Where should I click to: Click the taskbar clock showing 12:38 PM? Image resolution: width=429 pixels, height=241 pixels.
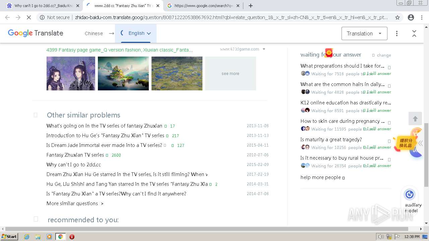click(x=412, y=237)
